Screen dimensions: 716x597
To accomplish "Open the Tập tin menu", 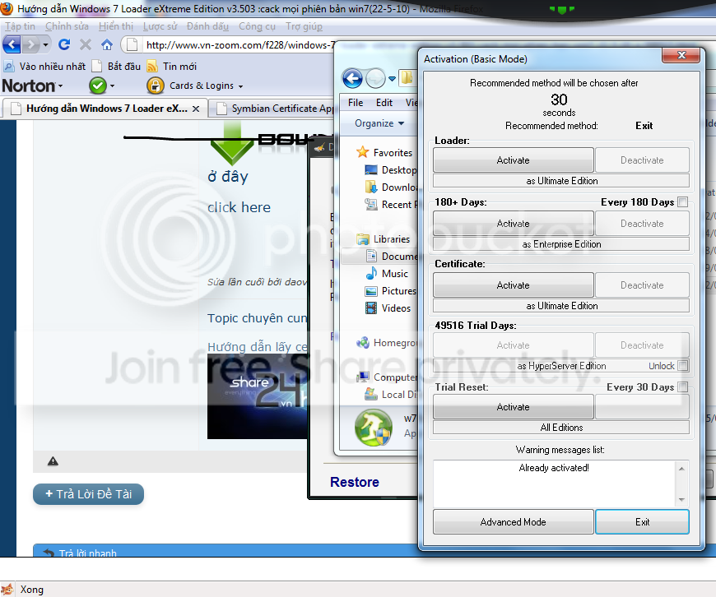I will click(x=20, y=26).
